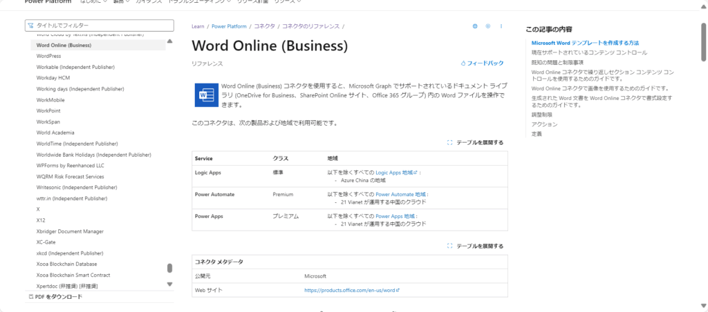Jump to 既知の問題と制限事項 in article contents

[557, 62]
